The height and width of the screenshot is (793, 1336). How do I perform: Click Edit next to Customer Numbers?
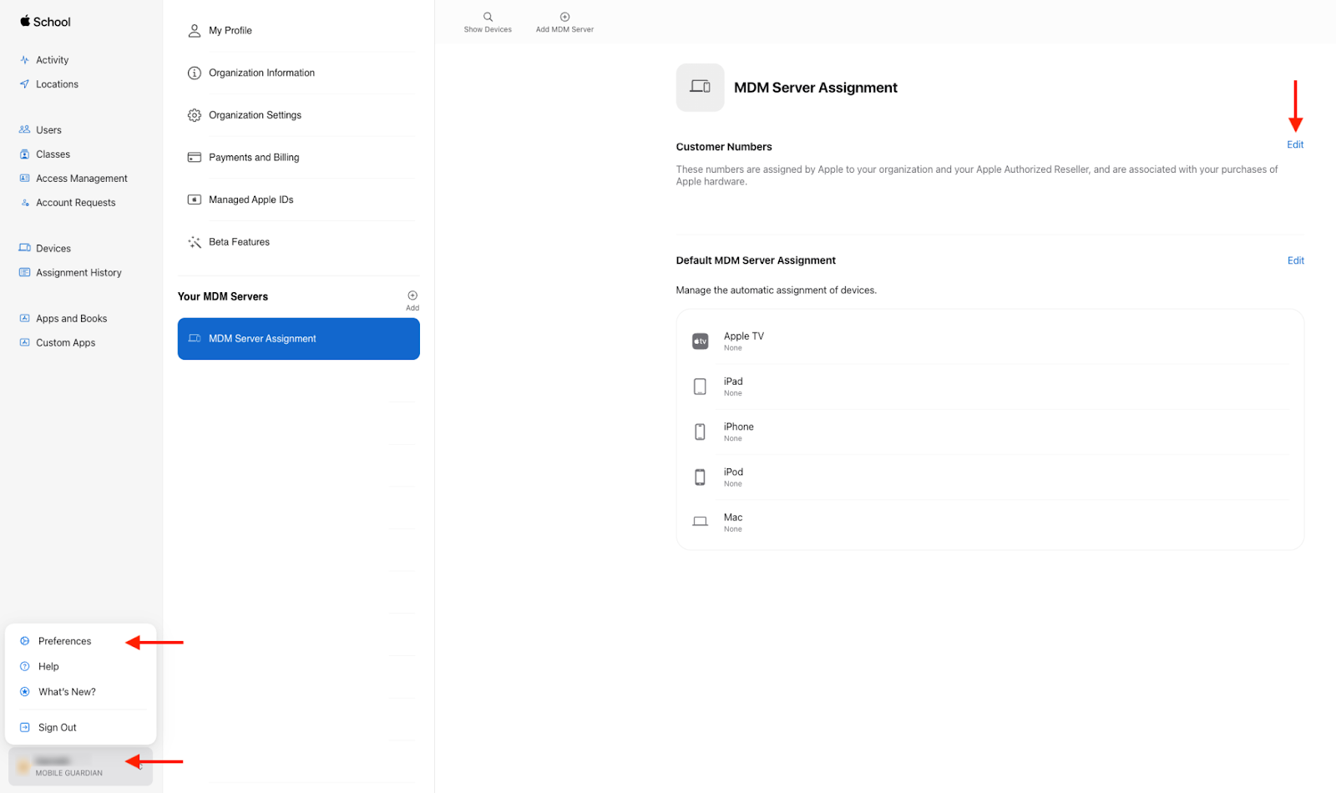click(1295, 144)
